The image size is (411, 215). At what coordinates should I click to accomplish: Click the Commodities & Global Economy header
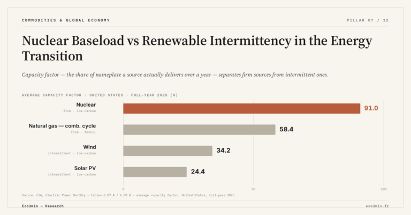pyautogui.click(x=66, y=20)
